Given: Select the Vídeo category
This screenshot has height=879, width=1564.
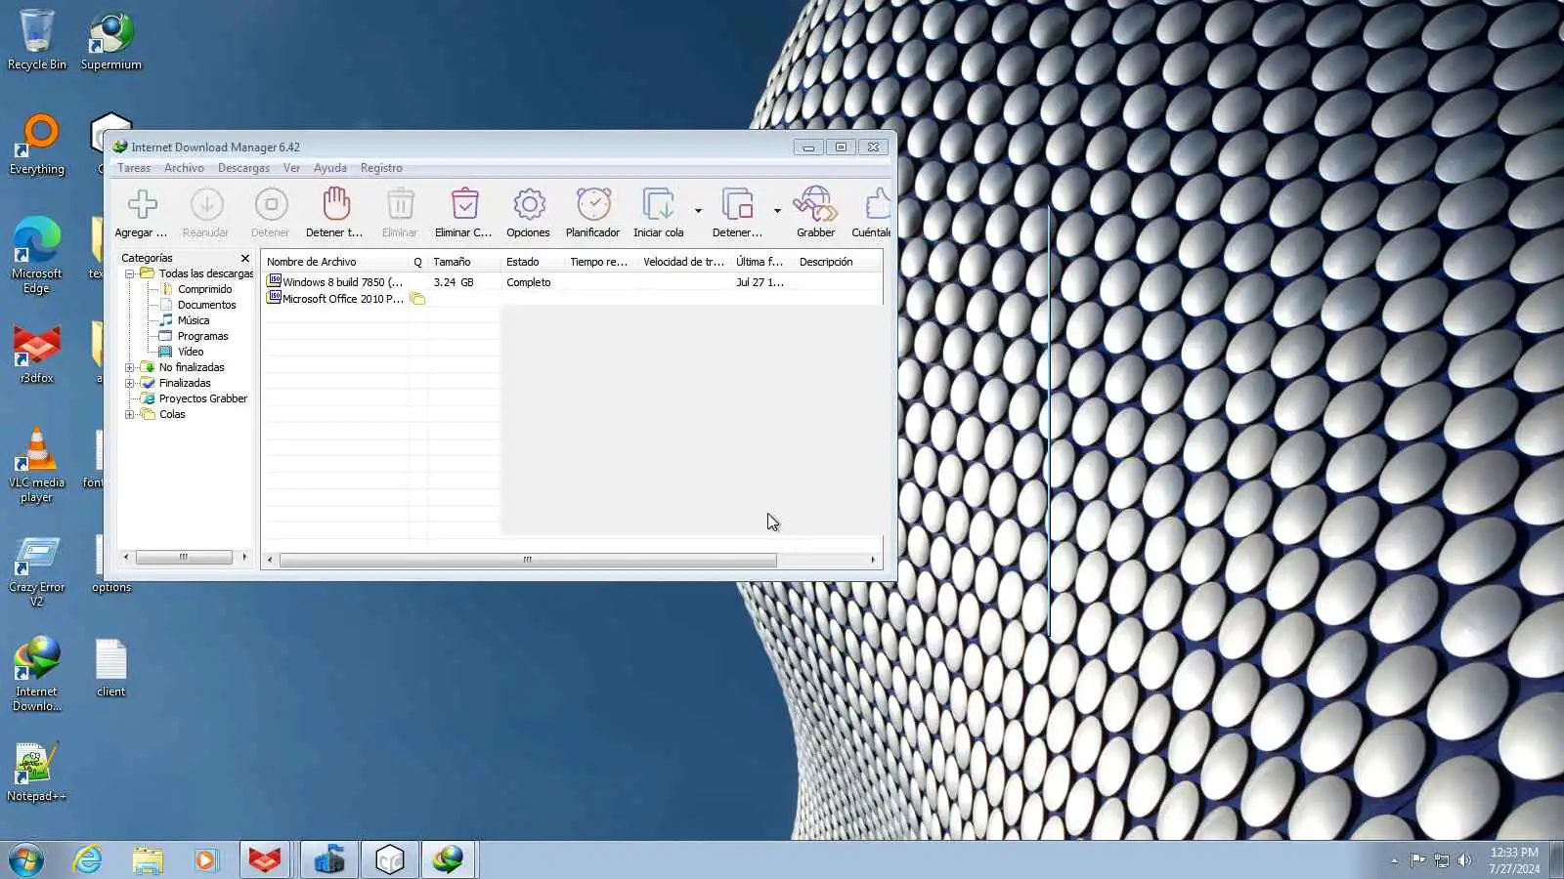Looking at the screenshot, I should 191,352.
